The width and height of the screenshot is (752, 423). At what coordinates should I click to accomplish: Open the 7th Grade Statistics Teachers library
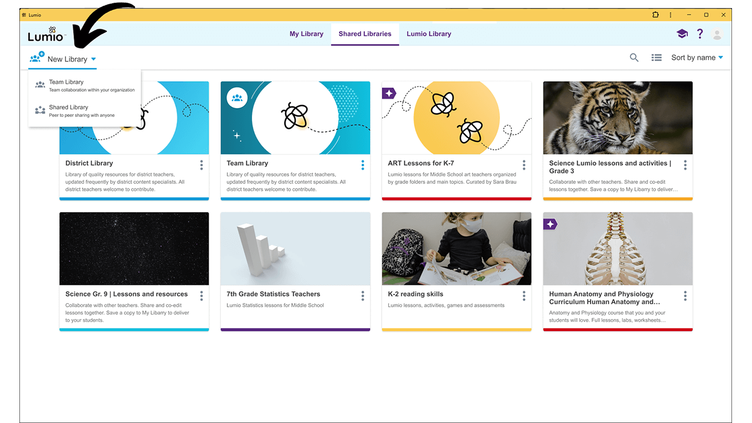[x=273, y=294]
